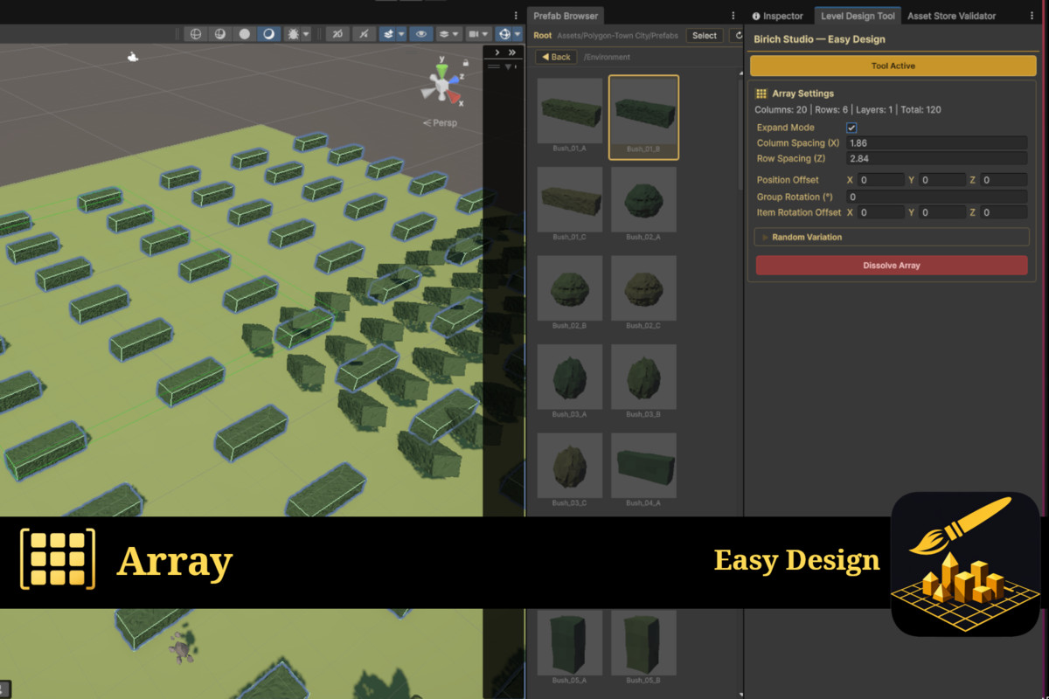1049x699 pixels.
Task: Click the green Y axis cone on gizmo
Action: pyautogui.click(x=441, y=71)
